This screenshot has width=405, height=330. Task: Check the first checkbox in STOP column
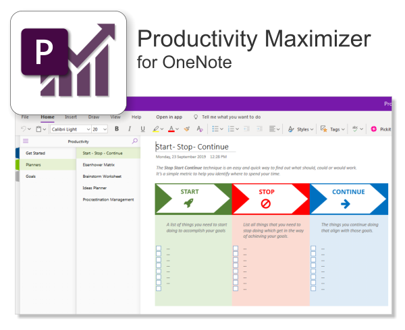point(236,248)
